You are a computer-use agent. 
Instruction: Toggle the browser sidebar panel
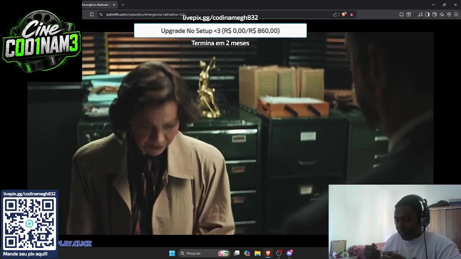click(x=427, y=14)
